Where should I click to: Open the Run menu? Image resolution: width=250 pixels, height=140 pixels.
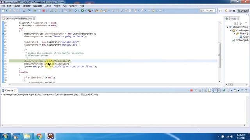click(x=64, y=6)
